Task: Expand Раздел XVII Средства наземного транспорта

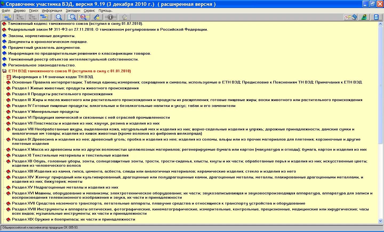Action: pos(159,203)
